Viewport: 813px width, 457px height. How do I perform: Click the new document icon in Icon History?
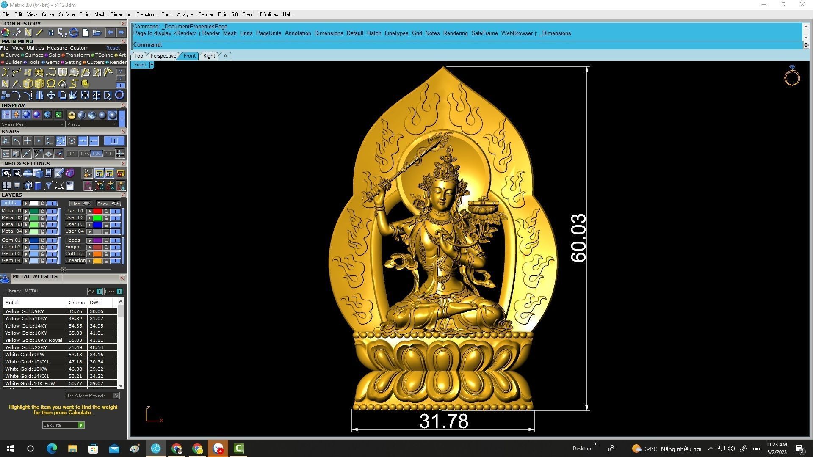pos(85,33)
